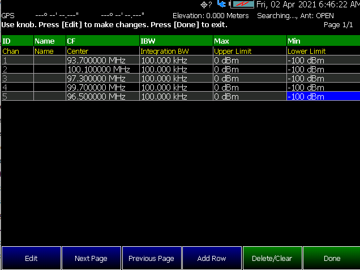Click the empty Name cell of channel 5
Image resolution: width=360 pixels, height=270 pixels.
point(50,96)
